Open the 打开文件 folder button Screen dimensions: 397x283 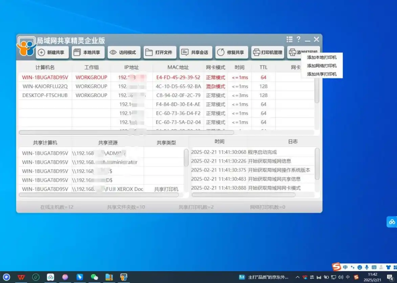coord(160,52)
